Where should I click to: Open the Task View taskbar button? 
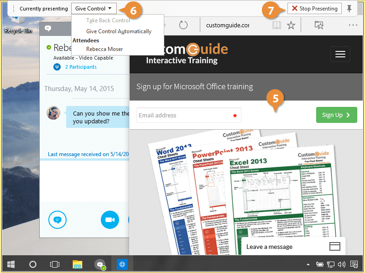click(x=55, y=264)
